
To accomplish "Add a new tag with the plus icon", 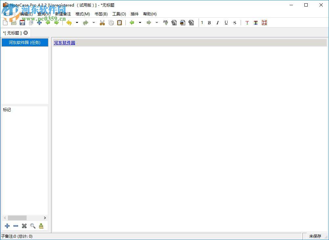I will (7, 226).
